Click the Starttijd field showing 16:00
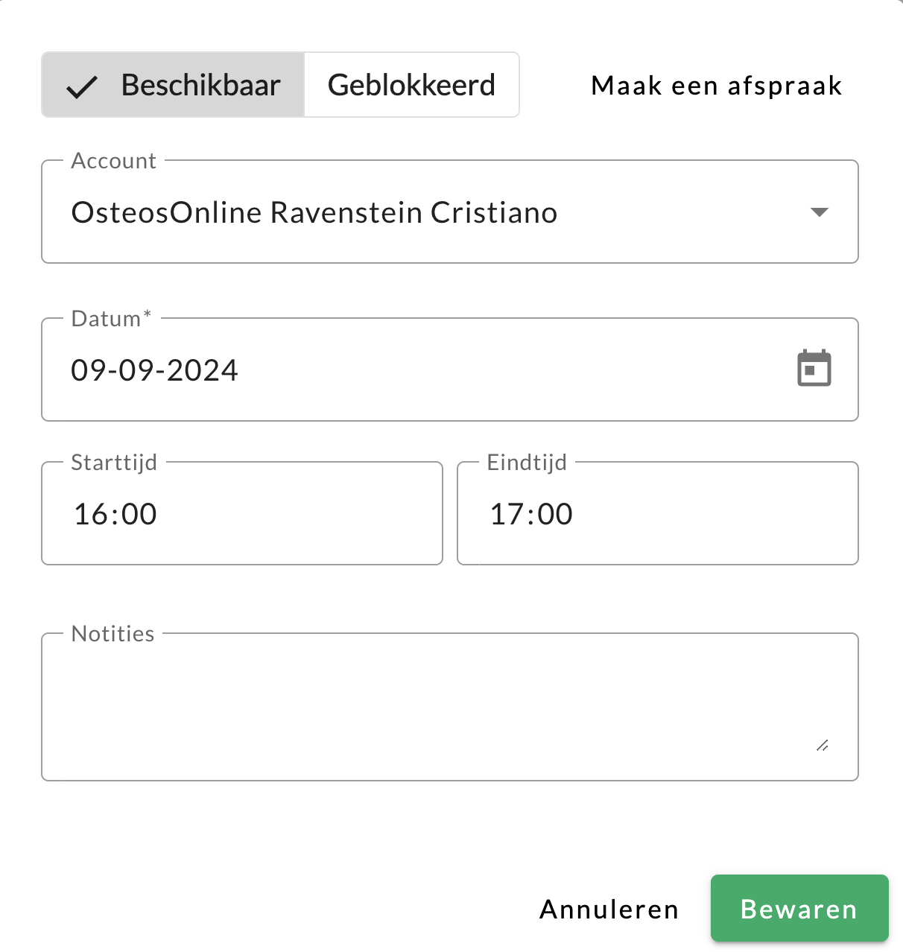 242,513
